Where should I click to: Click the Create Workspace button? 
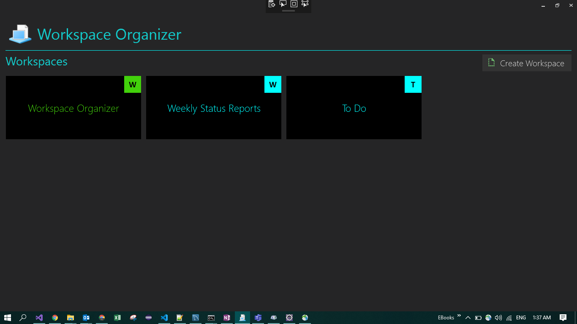527,63
